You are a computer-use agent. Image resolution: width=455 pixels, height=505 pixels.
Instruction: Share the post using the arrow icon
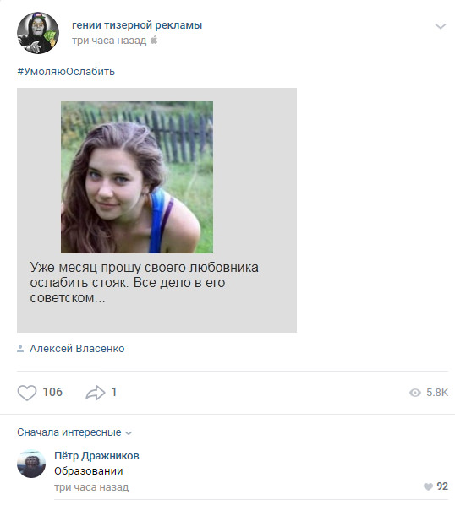click(x=95, y=393)
